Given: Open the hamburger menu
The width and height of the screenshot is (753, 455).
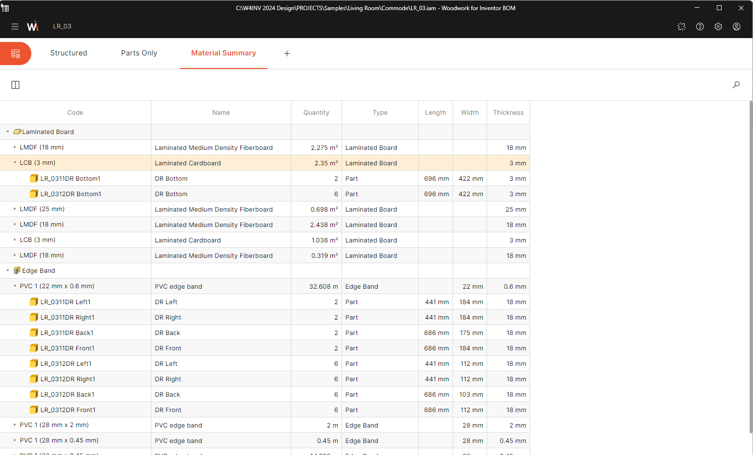Looking at the screenshot, I should [x=15, y=27].
